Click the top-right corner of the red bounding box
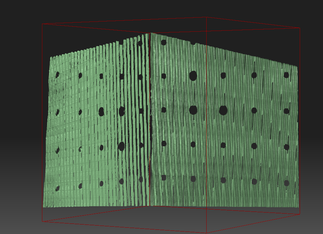 (300, 28)
